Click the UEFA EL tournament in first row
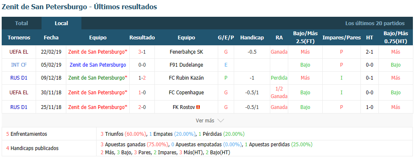Screen dimensions: 415x158 coord(19,52)
